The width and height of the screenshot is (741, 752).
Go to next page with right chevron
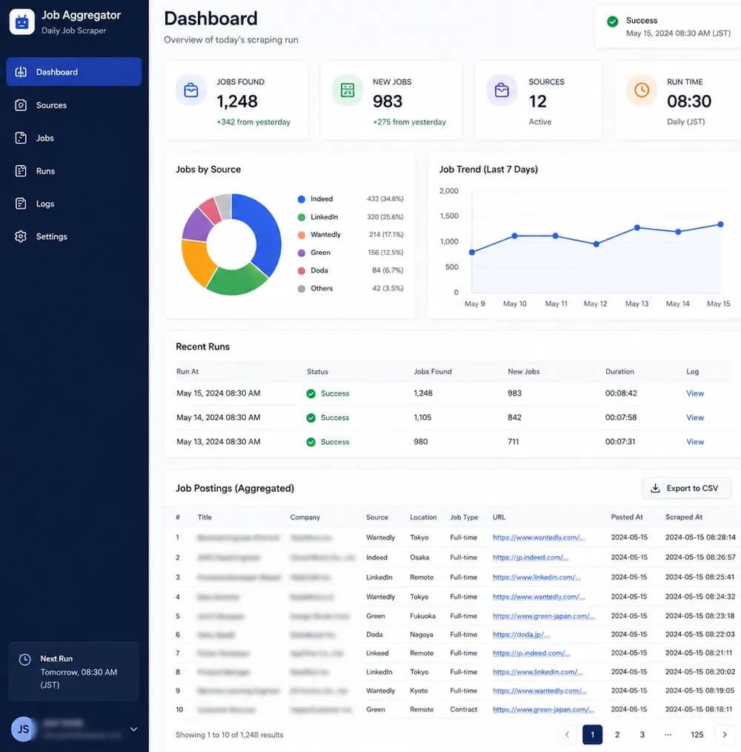point(724,734)
